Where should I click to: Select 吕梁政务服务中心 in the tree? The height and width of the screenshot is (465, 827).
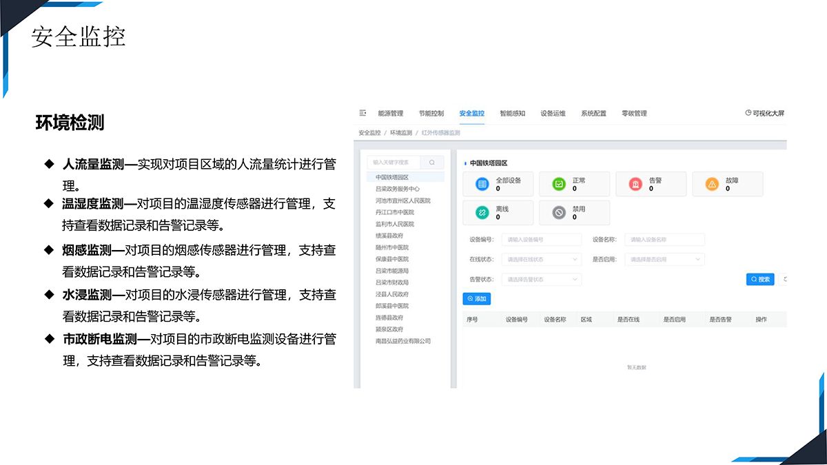coord(398,189)
